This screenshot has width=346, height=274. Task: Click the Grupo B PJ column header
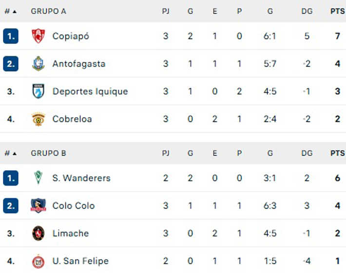(x=166, y=153)
